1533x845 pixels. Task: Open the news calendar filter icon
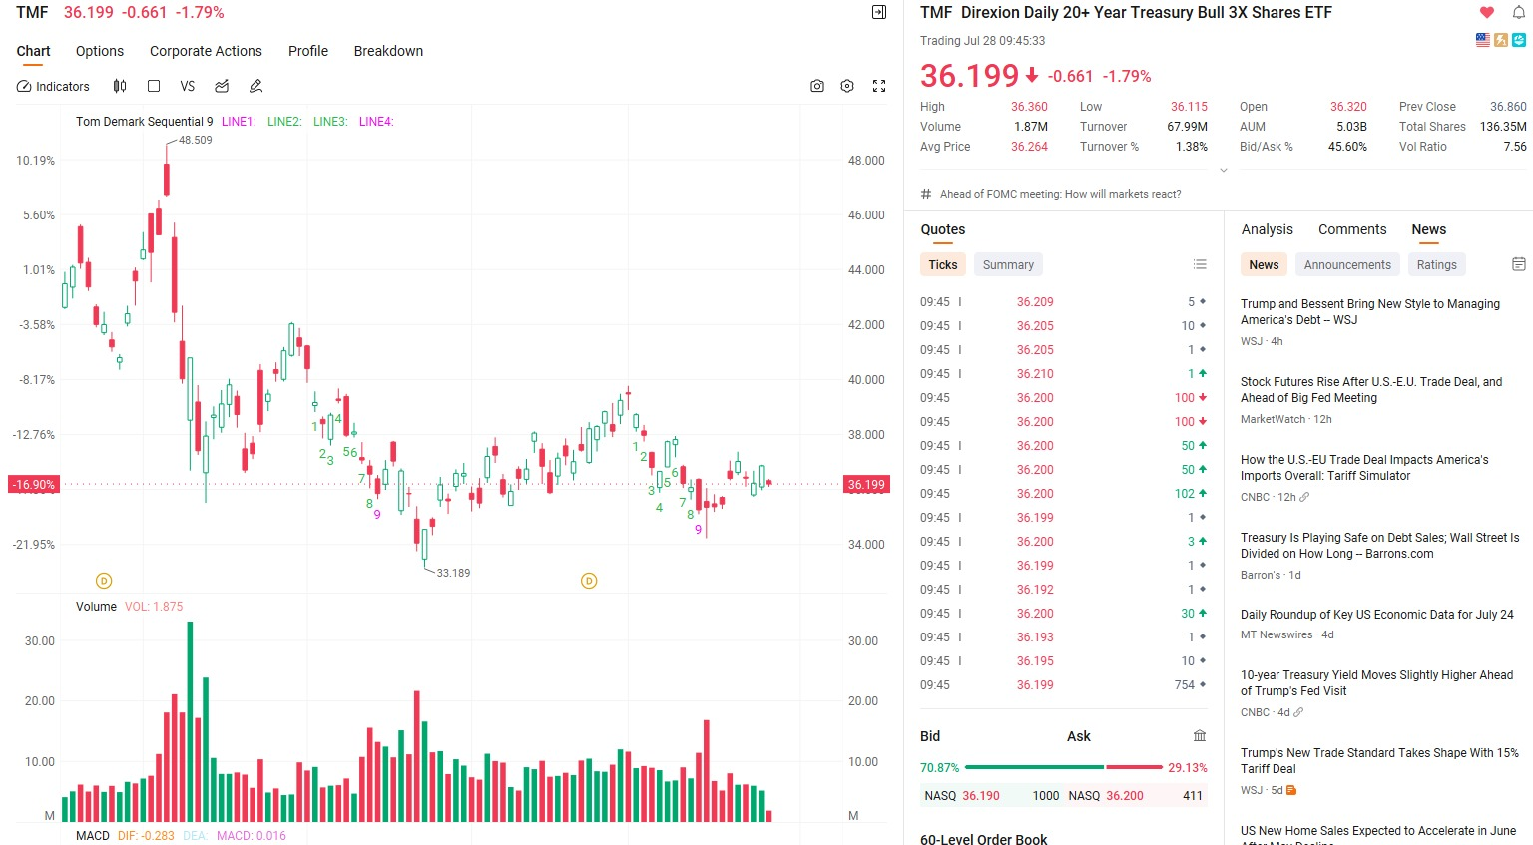1519,264
